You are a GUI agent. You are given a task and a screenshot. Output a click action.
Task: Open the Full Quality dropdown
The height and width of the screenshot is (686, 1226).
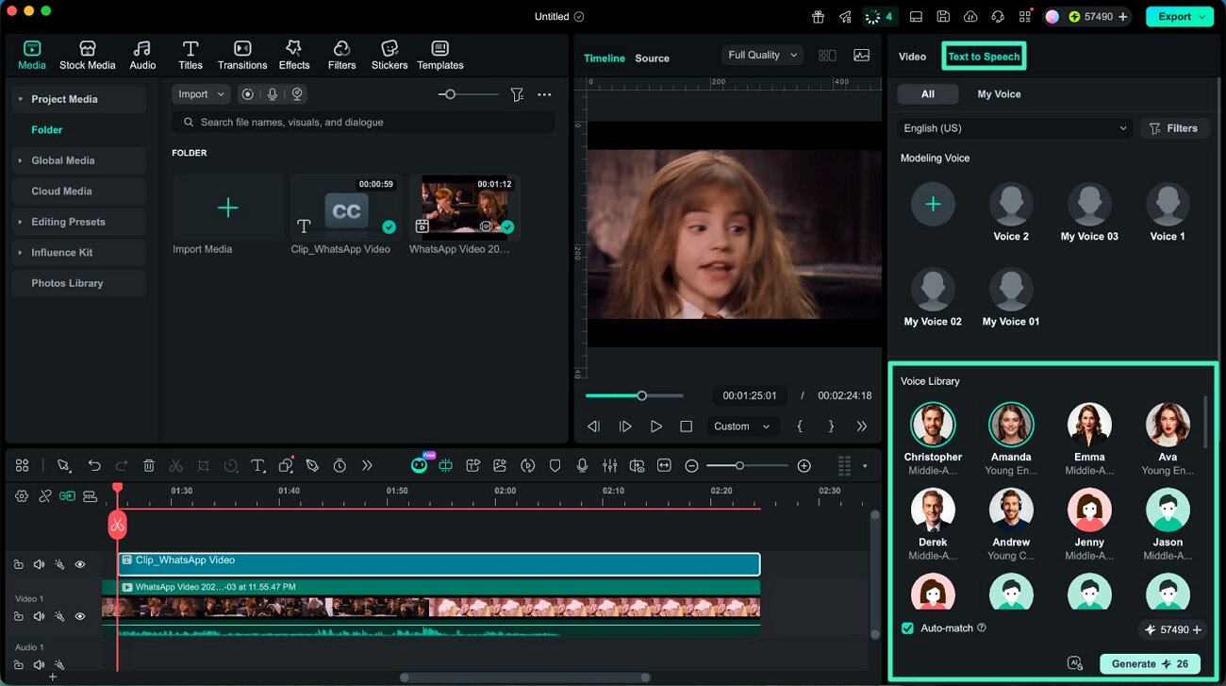click(x=762, y=55)
